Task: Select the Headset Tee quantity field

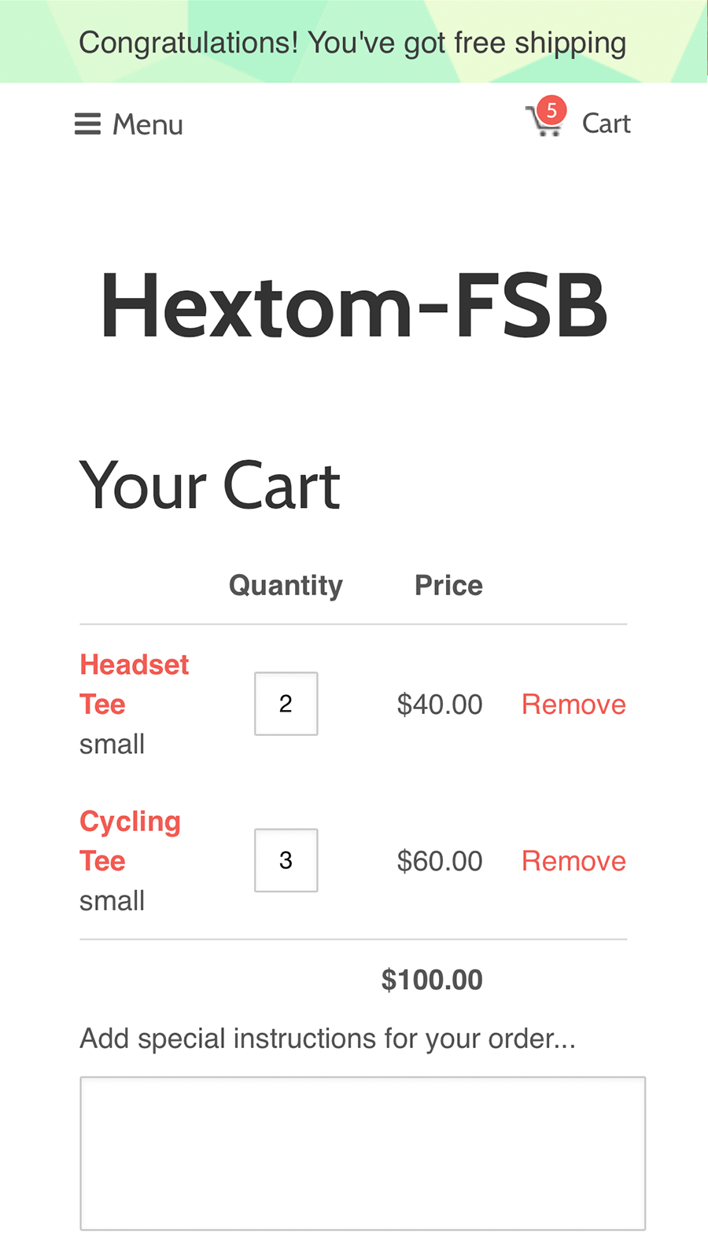Action: pyautogui.click(x=286, y=704)
